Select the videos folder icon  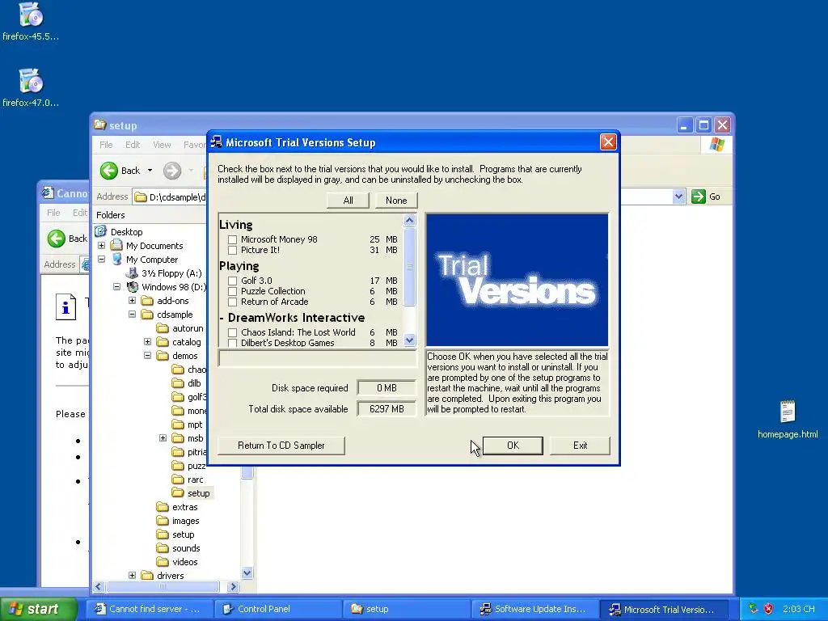(163, 561)
